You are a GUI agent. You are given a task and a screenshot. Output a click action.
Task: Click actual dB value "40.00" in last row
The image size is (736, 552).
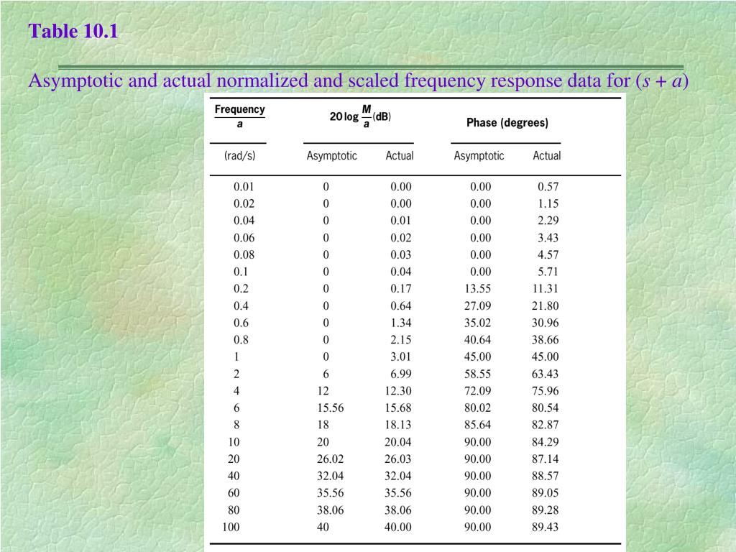click(398, 527)
